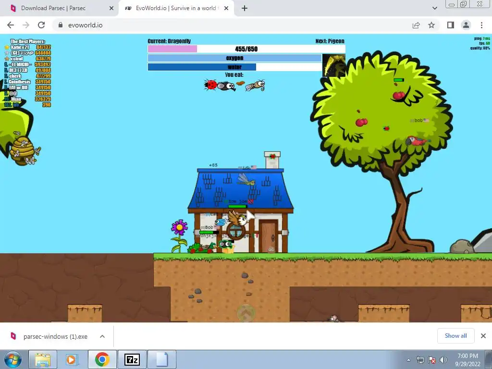Click the Chrome taskbar icon
The width and height of the screenshot is (492, 369).
(x=102, y=360)
